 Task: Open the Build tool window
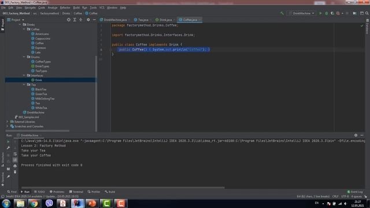pos(110,192)
